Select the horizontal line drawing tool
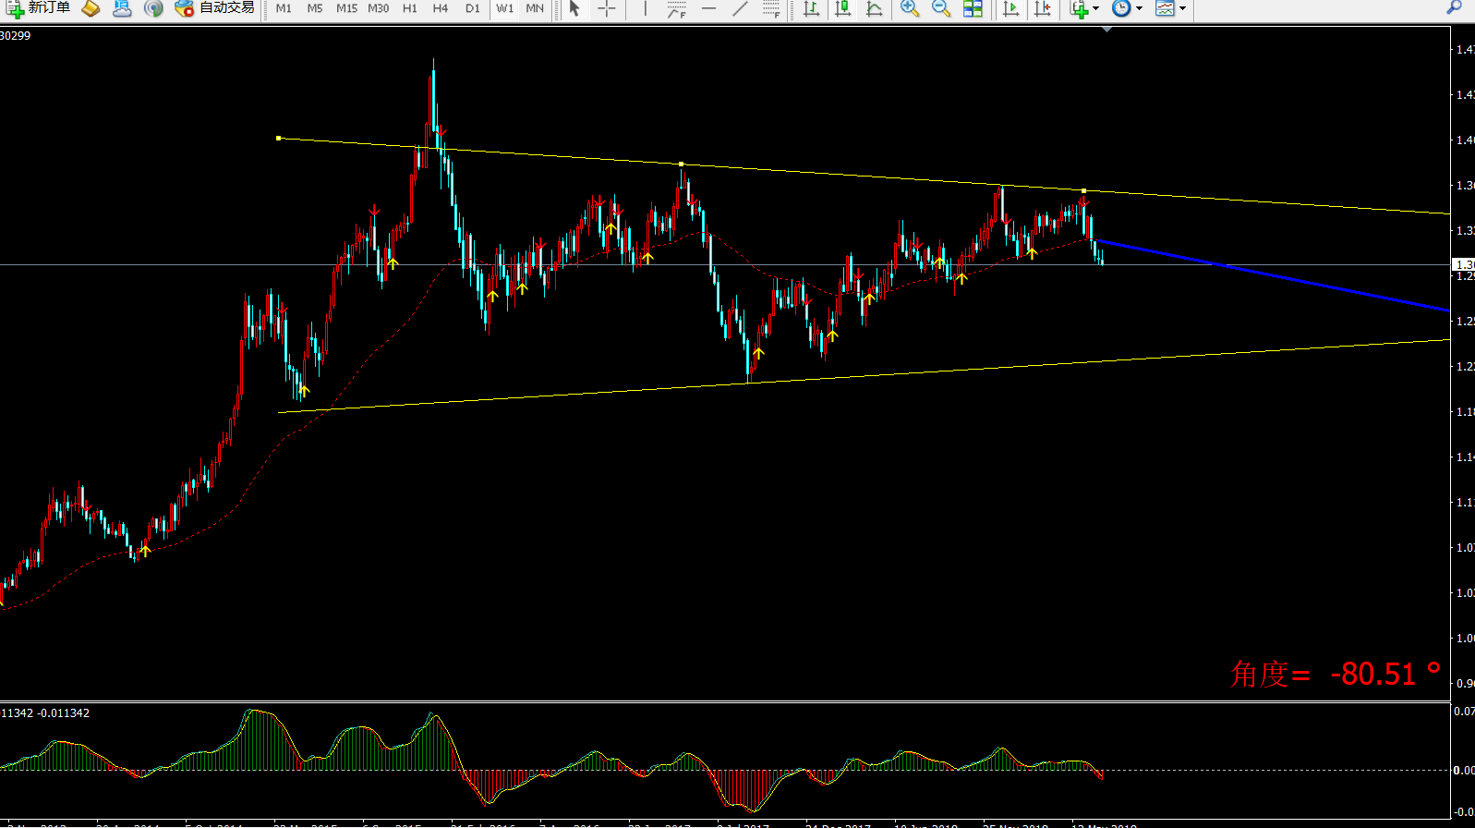Image resolution: width=1475 pixels, height=828 pixels. [x=708, y=8]
